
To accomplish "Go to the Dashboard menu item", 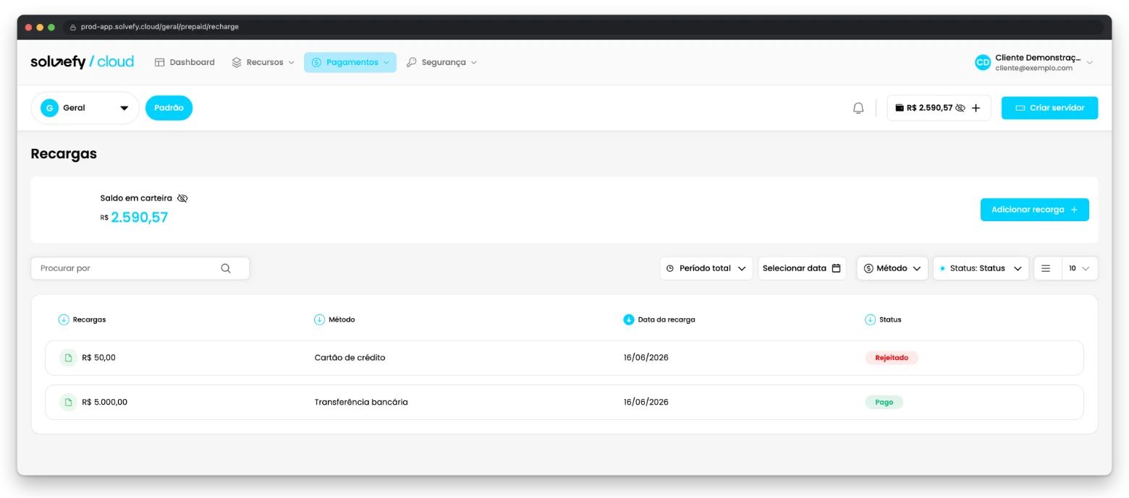I will pos(185,62).
